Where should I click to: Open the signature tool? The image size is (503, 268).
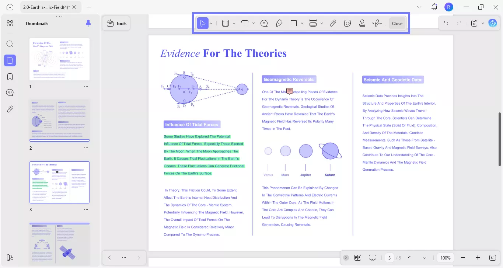pyautogui.click(x=377, y=23)
